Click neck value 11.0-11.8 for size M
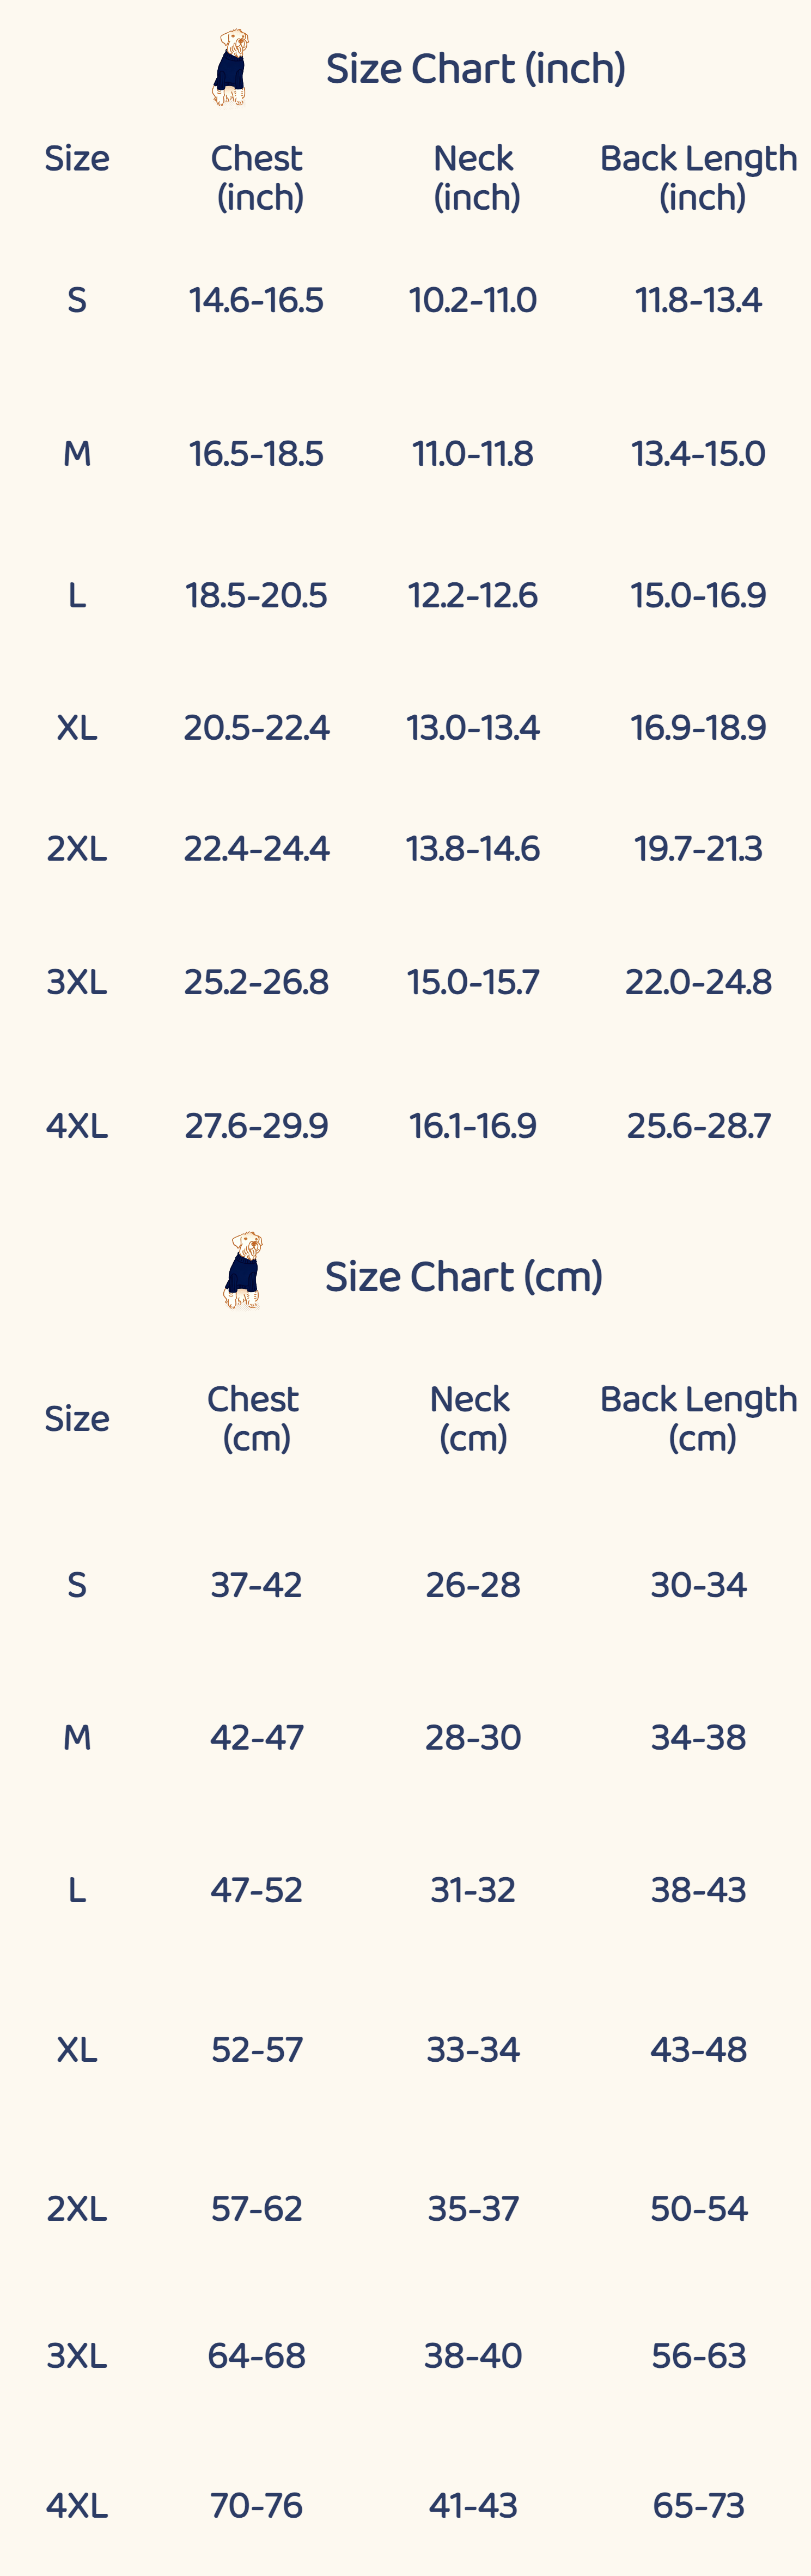811x2576 pixels. 473,454
